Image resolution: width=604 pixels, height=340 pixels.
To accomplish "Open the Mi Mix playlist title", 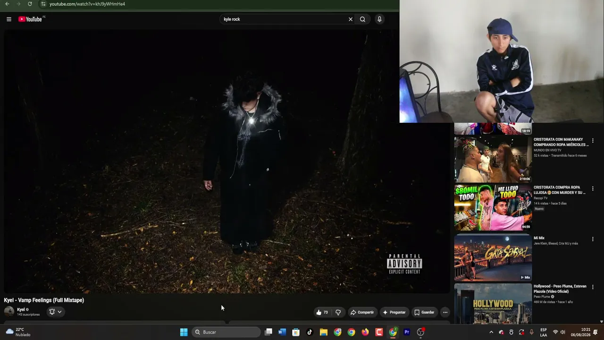I will [539, 238].
